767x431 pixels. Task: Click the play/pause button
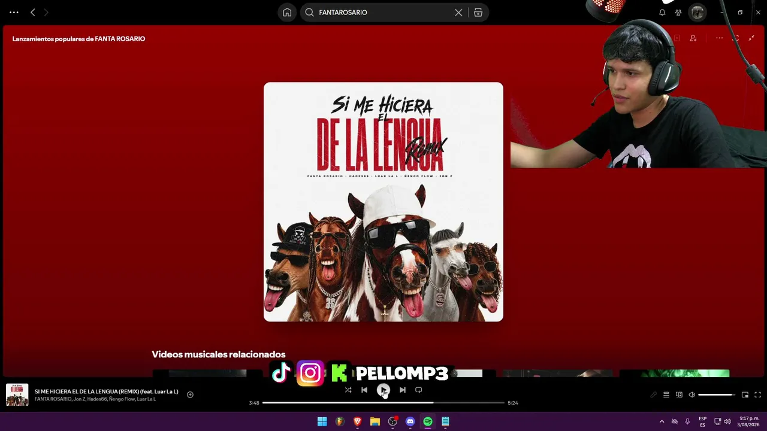click(383, 390)
